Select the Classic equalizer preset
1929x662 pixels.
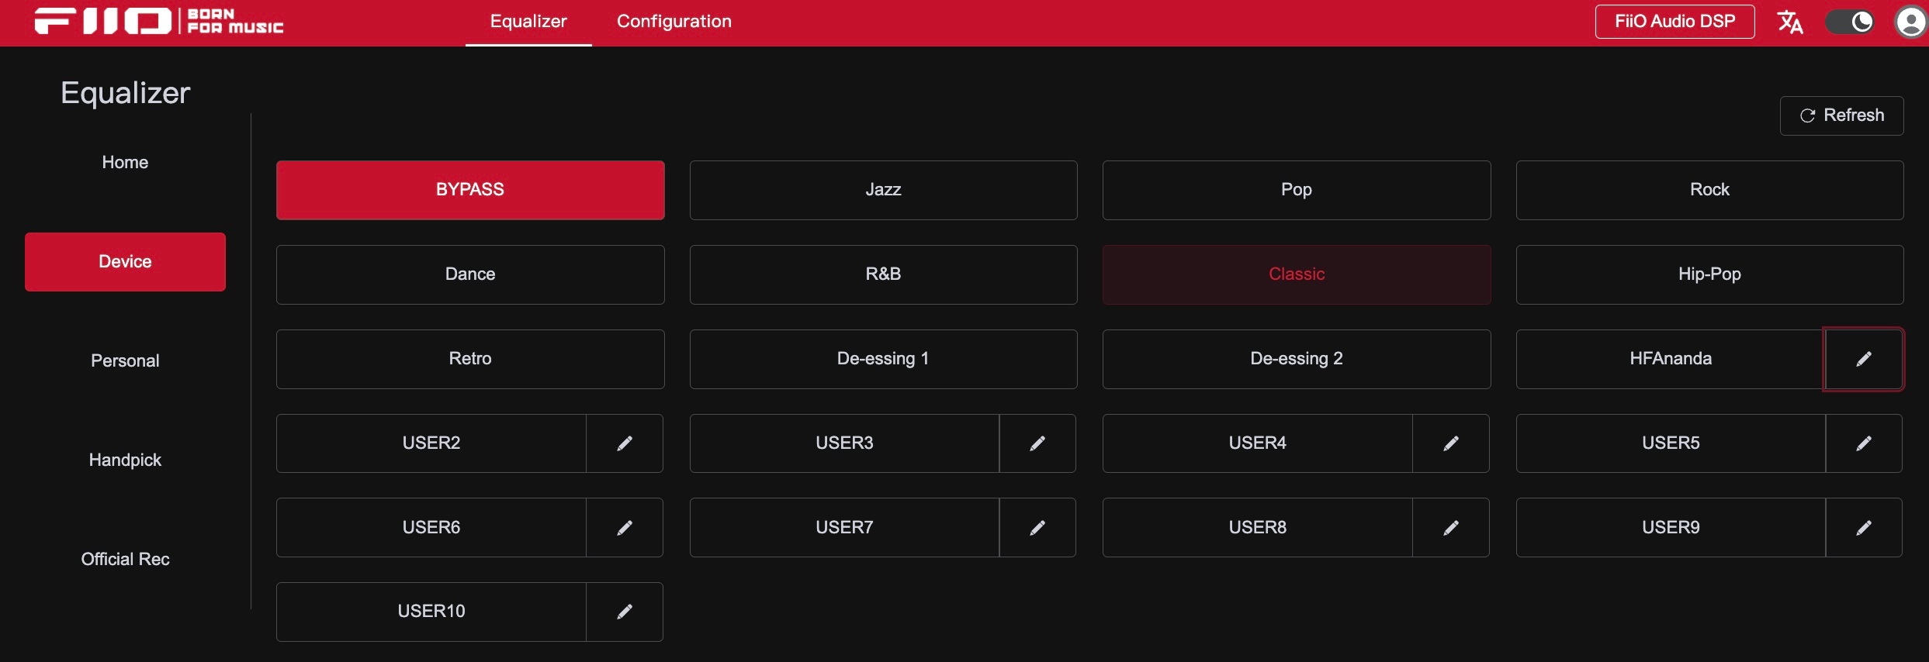1296,274
